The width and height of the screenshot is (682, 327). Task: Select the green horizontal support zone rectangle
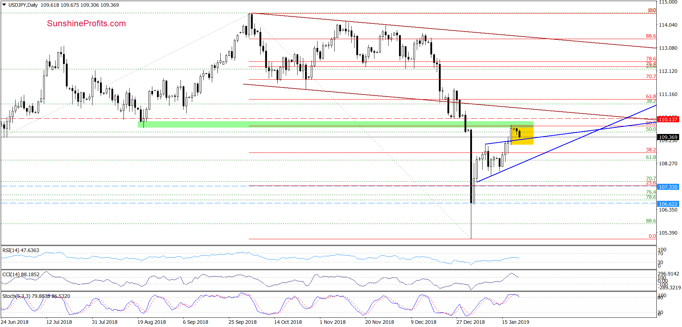point(336,124)
